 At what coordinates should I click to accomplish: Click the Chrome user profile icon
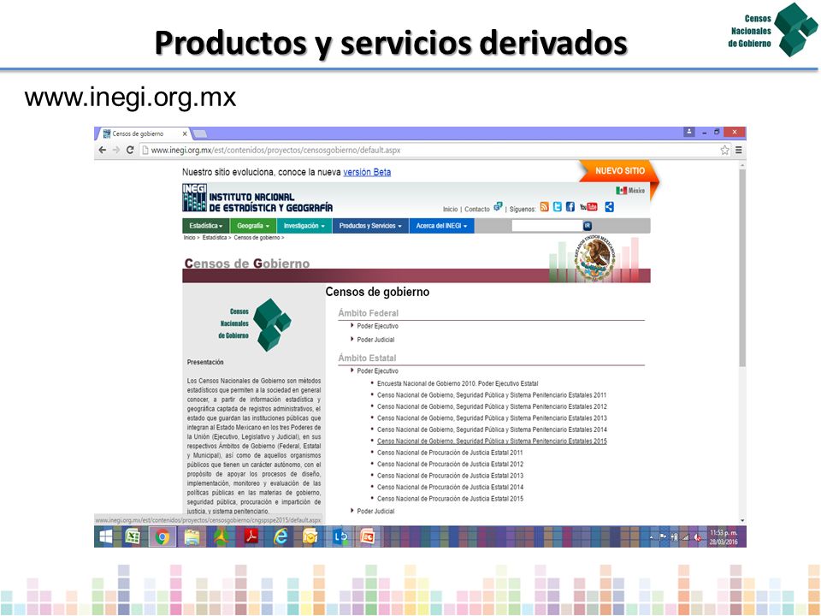tap(689, 132)
